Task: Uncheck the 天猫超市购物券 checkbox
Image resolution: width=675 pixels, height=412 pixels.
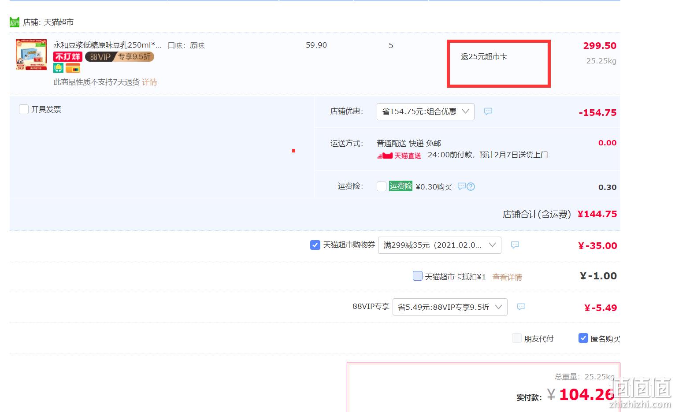Action: (x=315, y=245)
